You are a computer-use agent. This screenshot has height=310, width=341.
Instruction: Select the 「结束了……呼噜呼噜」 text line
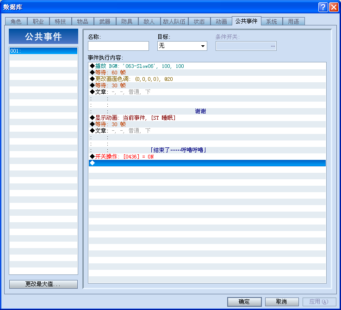pyautogui.click(x=207, y=150)
